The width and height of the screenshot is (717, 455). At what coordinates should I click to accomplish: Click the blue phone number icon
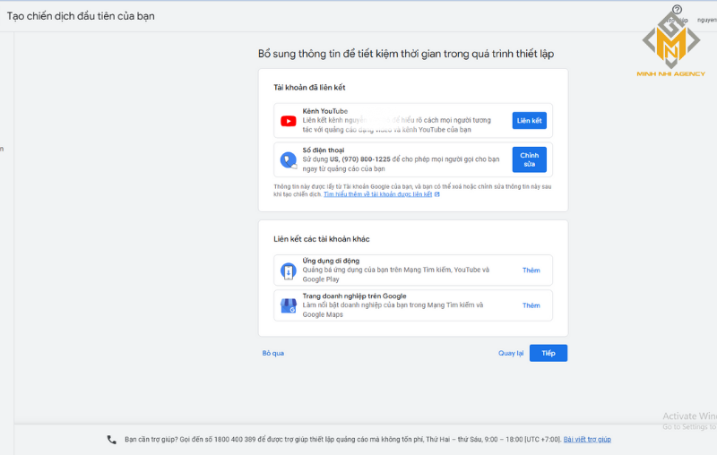click(288, 160)
